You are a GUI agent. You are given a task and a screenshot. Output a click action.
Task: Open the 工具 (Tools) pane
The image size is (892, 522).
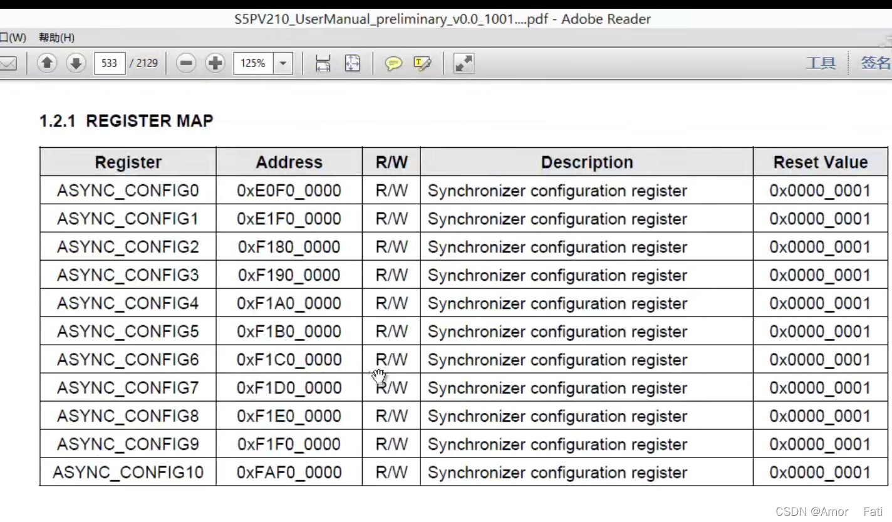click(821, 63)
